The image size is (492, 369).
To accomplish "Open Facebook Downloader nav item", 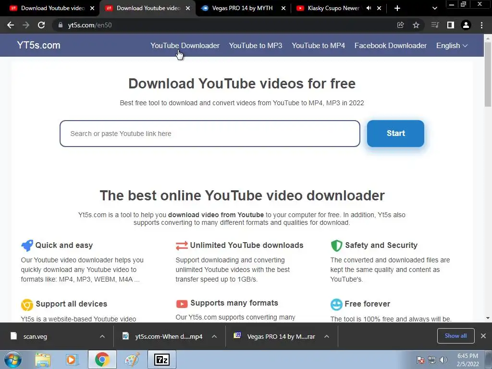I will point(390,46).
